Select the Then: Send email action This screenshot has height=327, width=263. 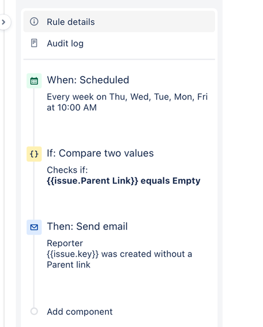pos(87,226)
